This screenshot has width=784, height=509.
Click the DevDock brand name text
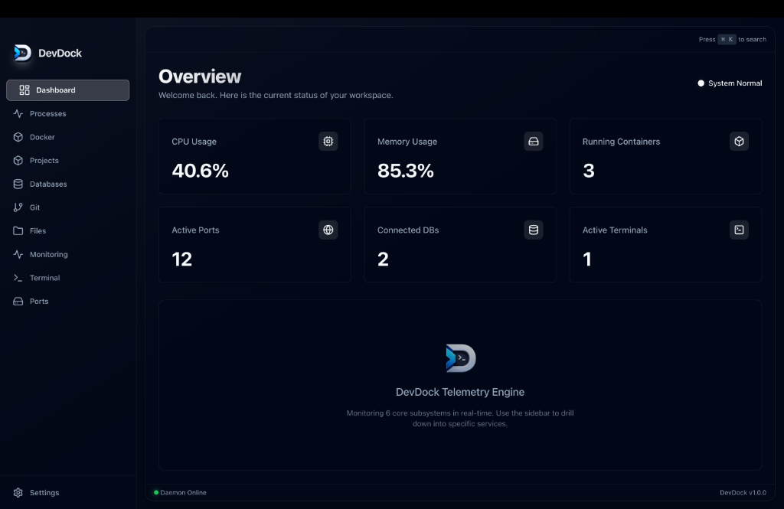click(60, 53)
